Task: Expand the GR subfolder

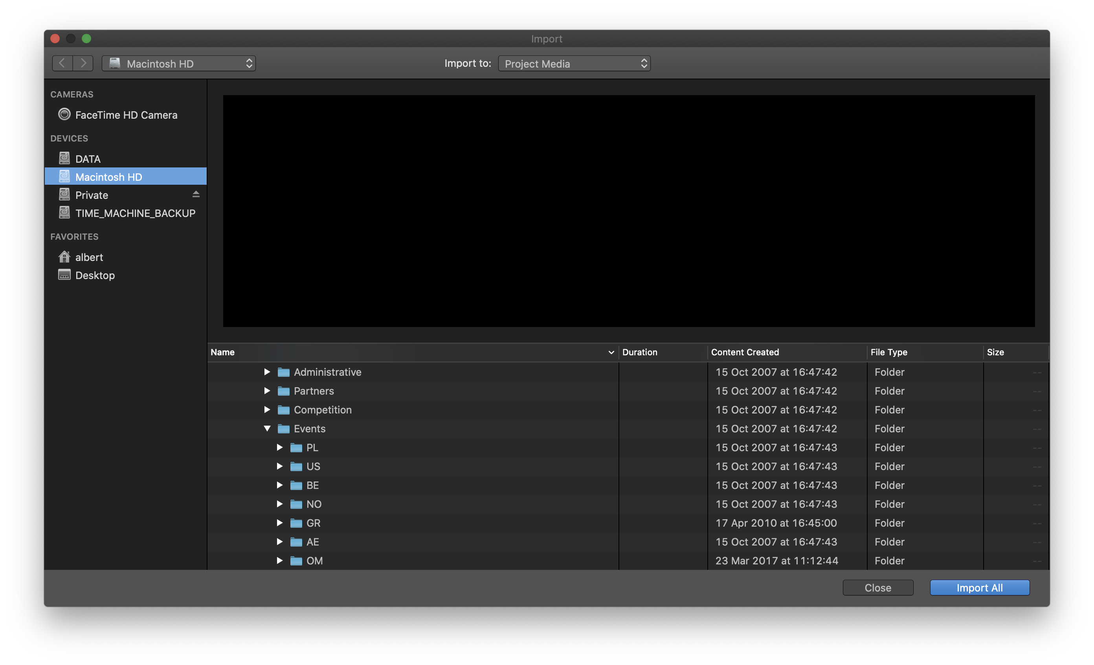Action: pos(279,523)
